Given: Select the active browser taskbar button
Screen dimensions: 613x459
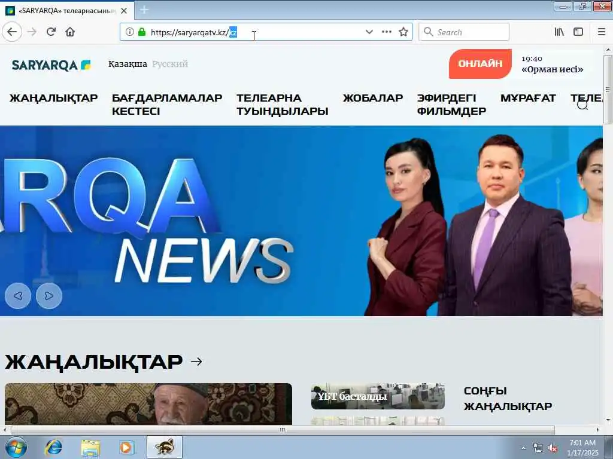Looking at the screenshot, I should click(165, 447).
